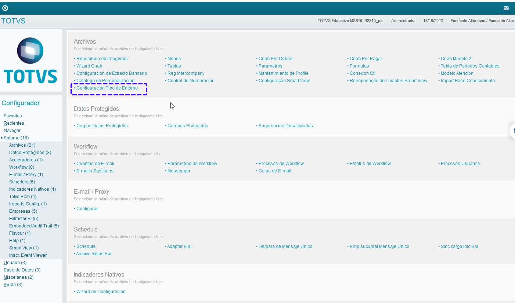Screen dimensions: 515x303
Task: Open Cnab Por Cobrar link
Action: [275, 59]
